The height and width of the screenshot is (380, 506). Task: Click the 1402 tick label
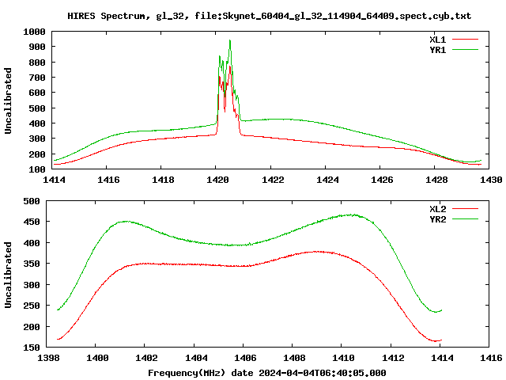pyautogui.click(x=146, y=358)
